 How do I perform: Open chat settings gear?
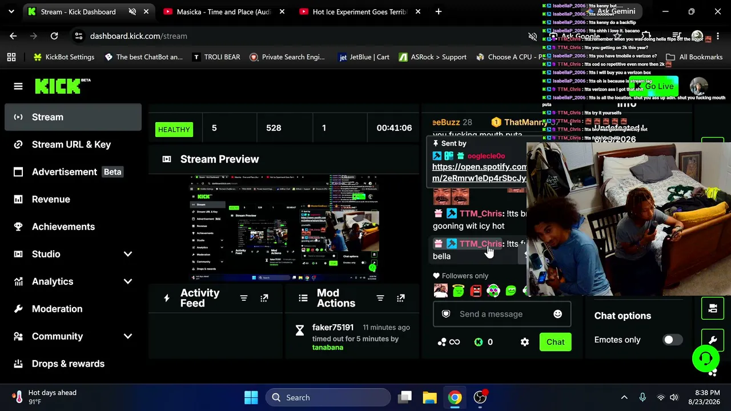[x=525, y=342]
